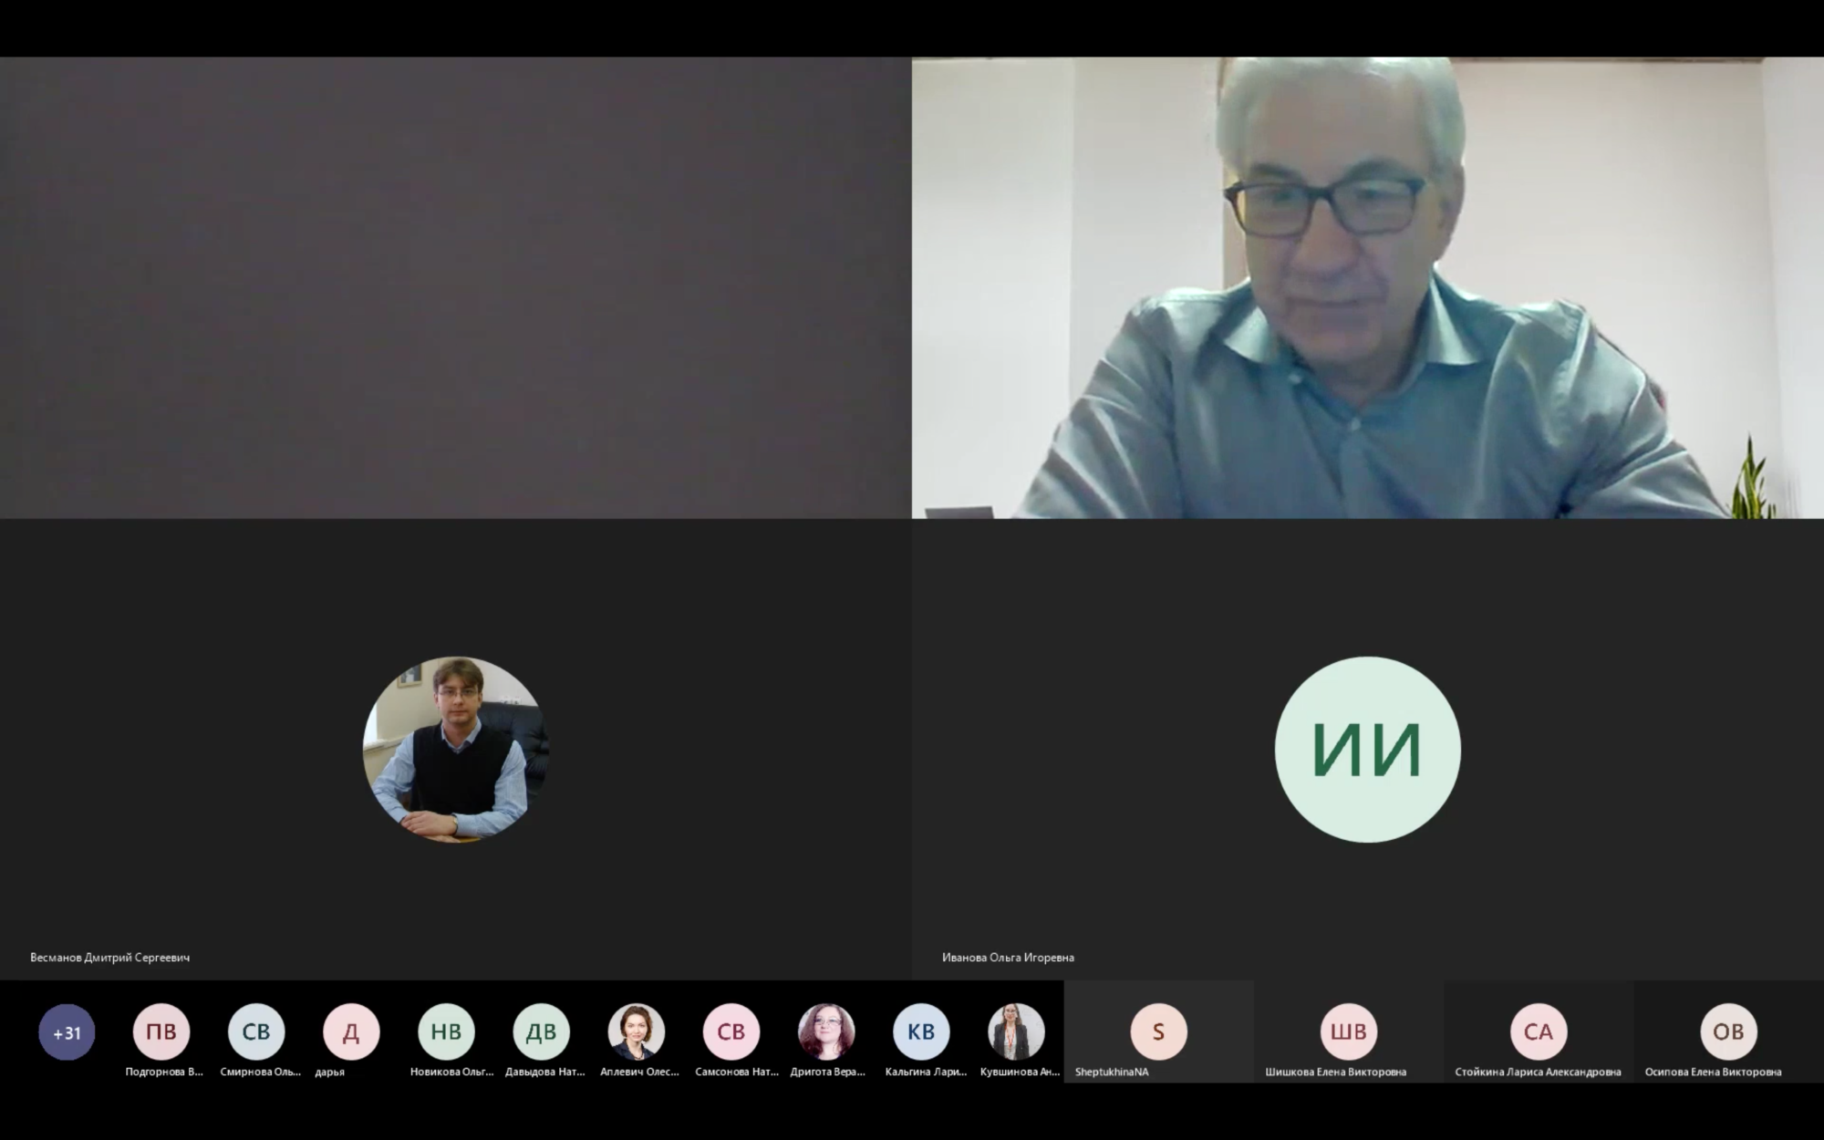
Task: Click the Весманов Дмитрий Сергеевич name label
Action: [x=110, y=958]
